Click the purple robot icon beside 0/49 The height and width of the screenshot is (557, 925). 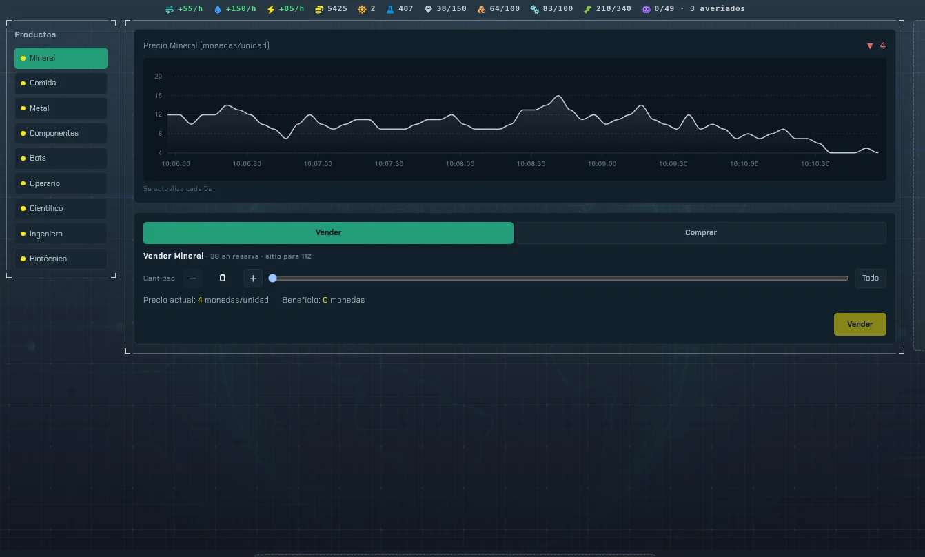(646, 9)
